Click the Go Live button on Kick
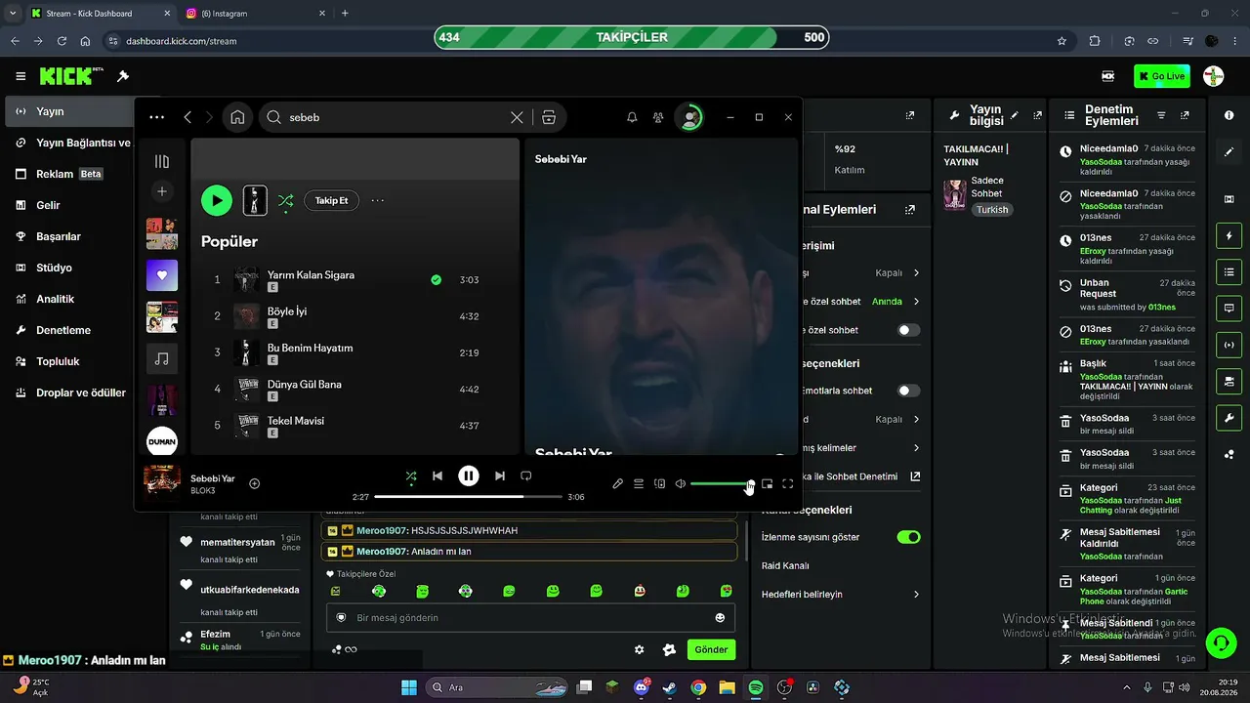The height and width of the screenshot is (703, 1250). coord(1162,76)
